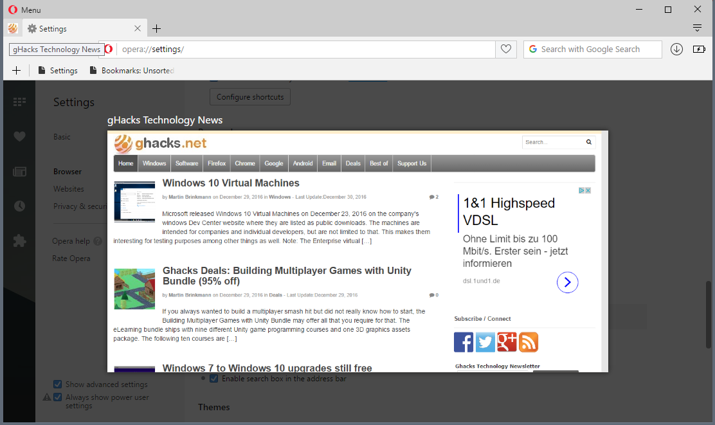715x425 pixels.
Task: Select Home in ghacks nav bar
Action: tap(126, 163)
